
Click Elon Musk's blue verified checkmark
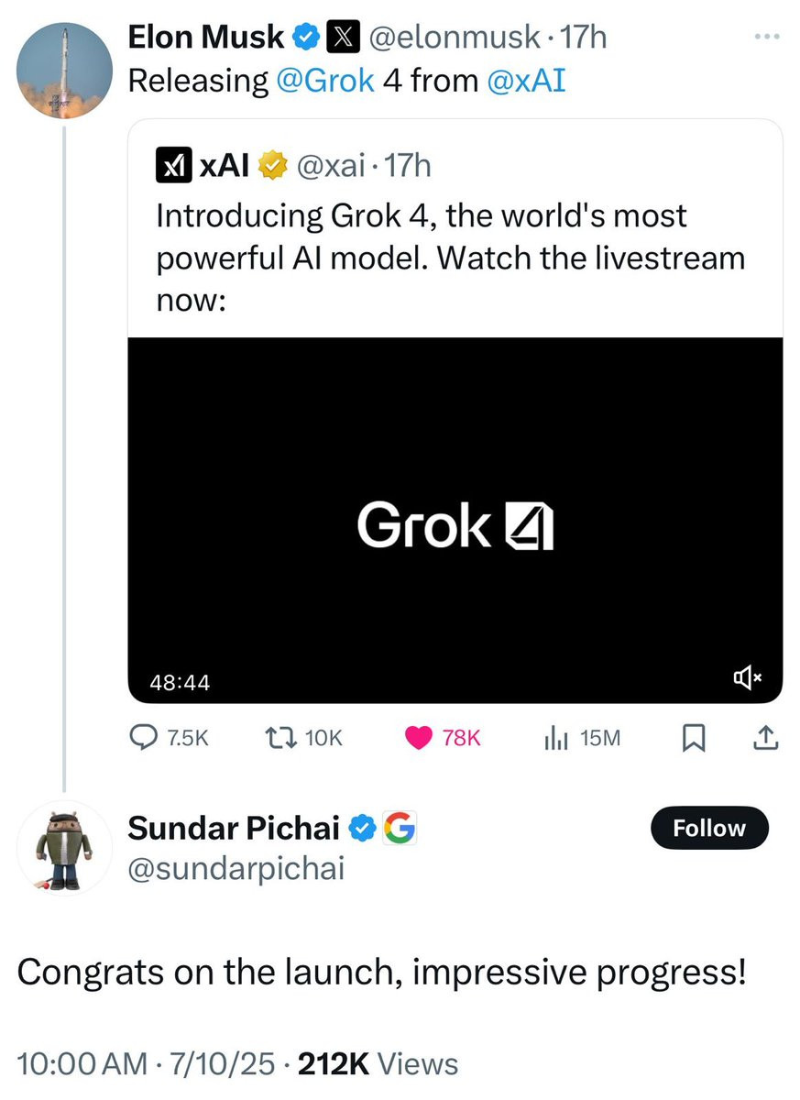pos(305,38)
